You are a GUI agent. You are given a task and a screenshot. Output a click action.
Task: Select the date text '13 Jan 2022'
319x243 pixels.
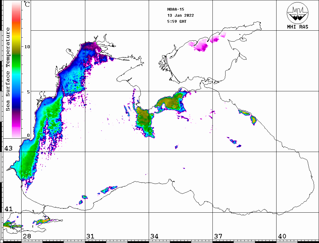[181, 15]
